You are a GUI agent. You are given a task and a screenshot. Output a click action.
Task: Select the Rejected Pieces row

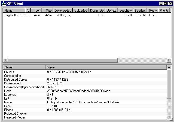pyautogui.click(x=85, y=117)
